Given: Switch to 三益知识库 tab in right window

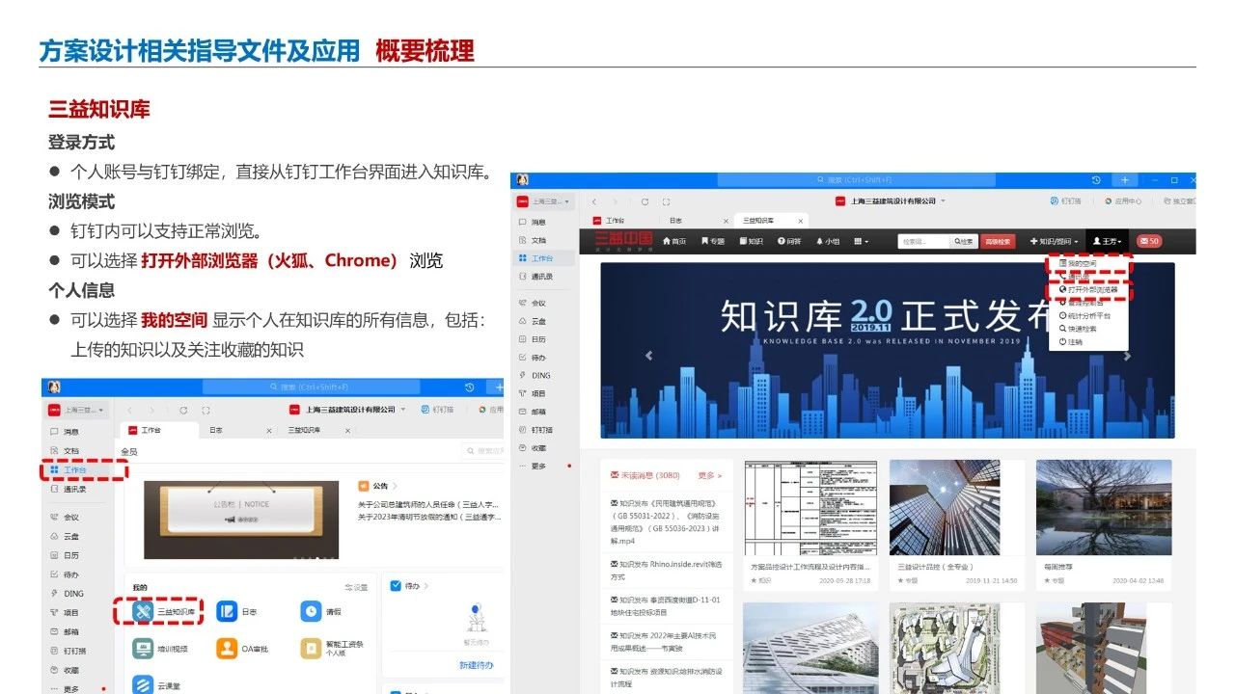Looking at the screenshot, I should pyautogui.click(x=773, y=221).
